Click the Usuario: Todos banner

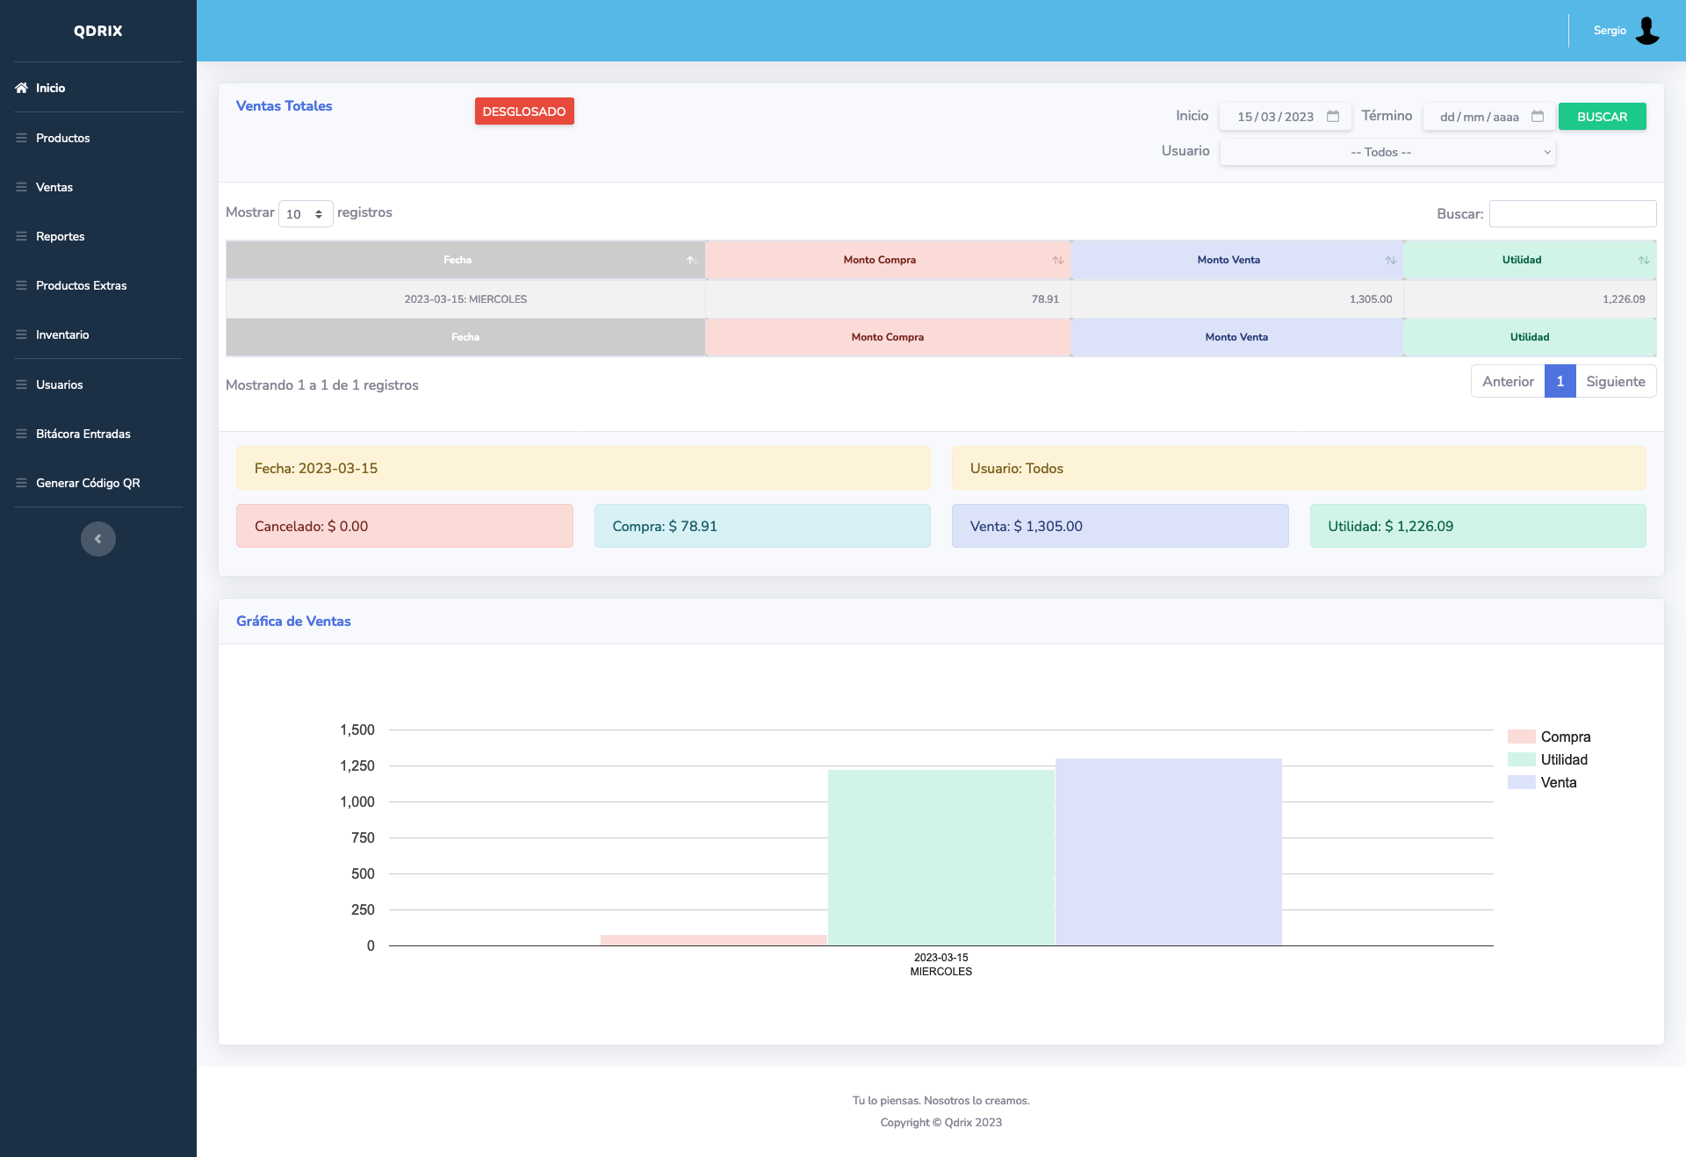pos(1299,468)
